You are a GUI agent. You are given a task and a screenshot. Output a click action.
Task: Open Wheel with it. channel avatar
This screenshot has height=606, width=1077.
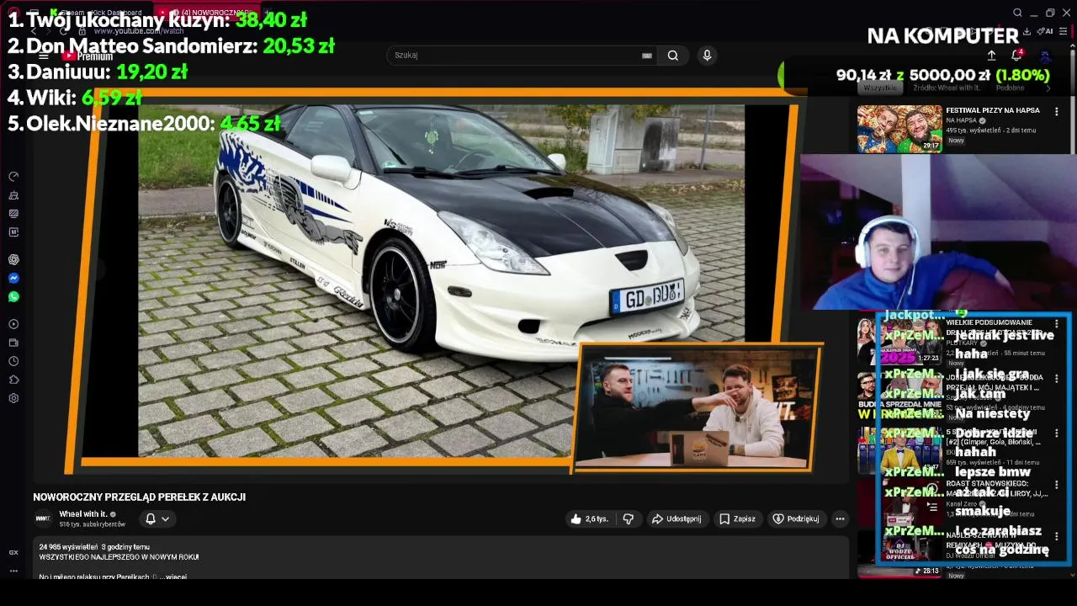pos(42,518)
